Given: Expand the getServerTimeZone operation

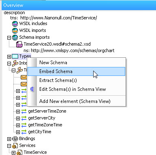Looking at the screenshot, I should (x=18, y=111).
